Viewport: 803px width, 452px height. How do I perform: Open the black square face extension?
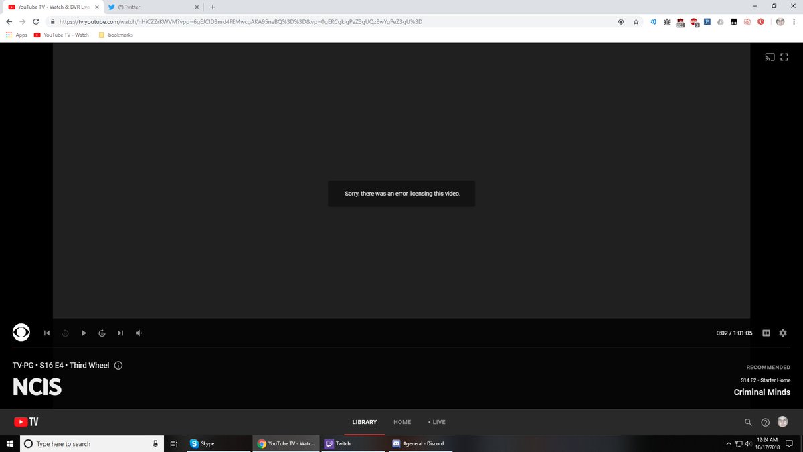pyautogui.click(x=733, y=21)
